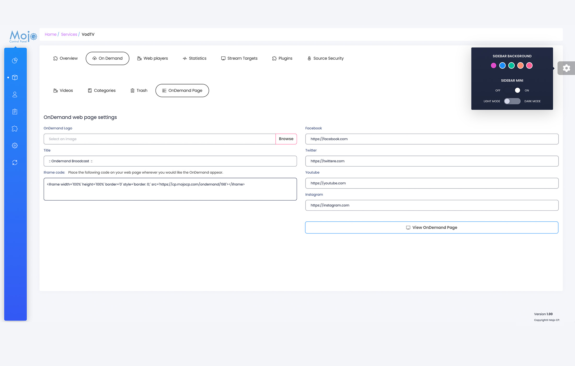
Task: Open the pie chart dashboard sidebar icon
Action: pyautogui.click(x=15, y=61)
